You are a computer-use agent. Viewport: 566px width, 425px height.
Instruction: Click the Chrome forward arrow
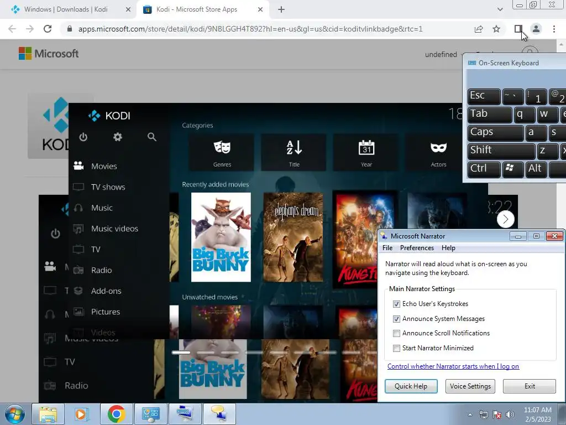point(30,29)
